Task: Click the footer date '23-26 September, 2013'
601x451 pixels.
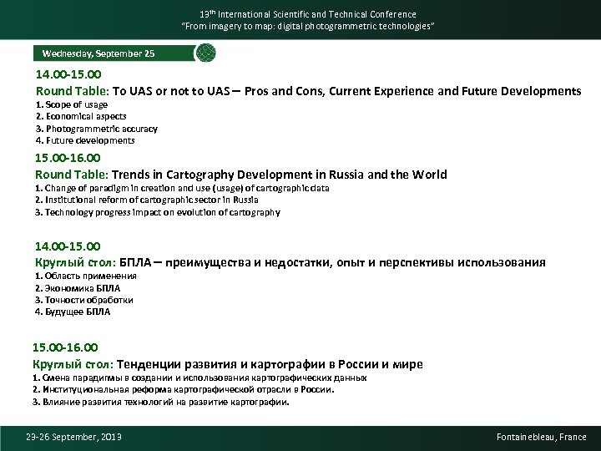Action: [74, 437]
